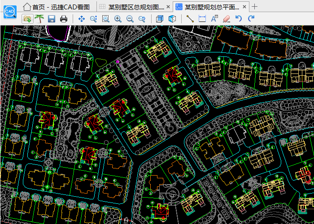This screenshot has width=314, height=224.
Task: Select the pan move tool
Action: pyautogui.click(x=82, y=19)
